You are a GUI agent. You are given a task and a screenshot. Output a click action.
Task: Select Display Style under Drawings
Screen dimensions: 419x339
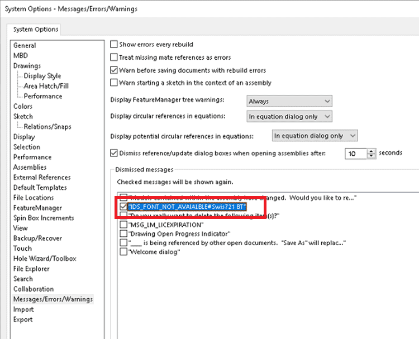42,76
